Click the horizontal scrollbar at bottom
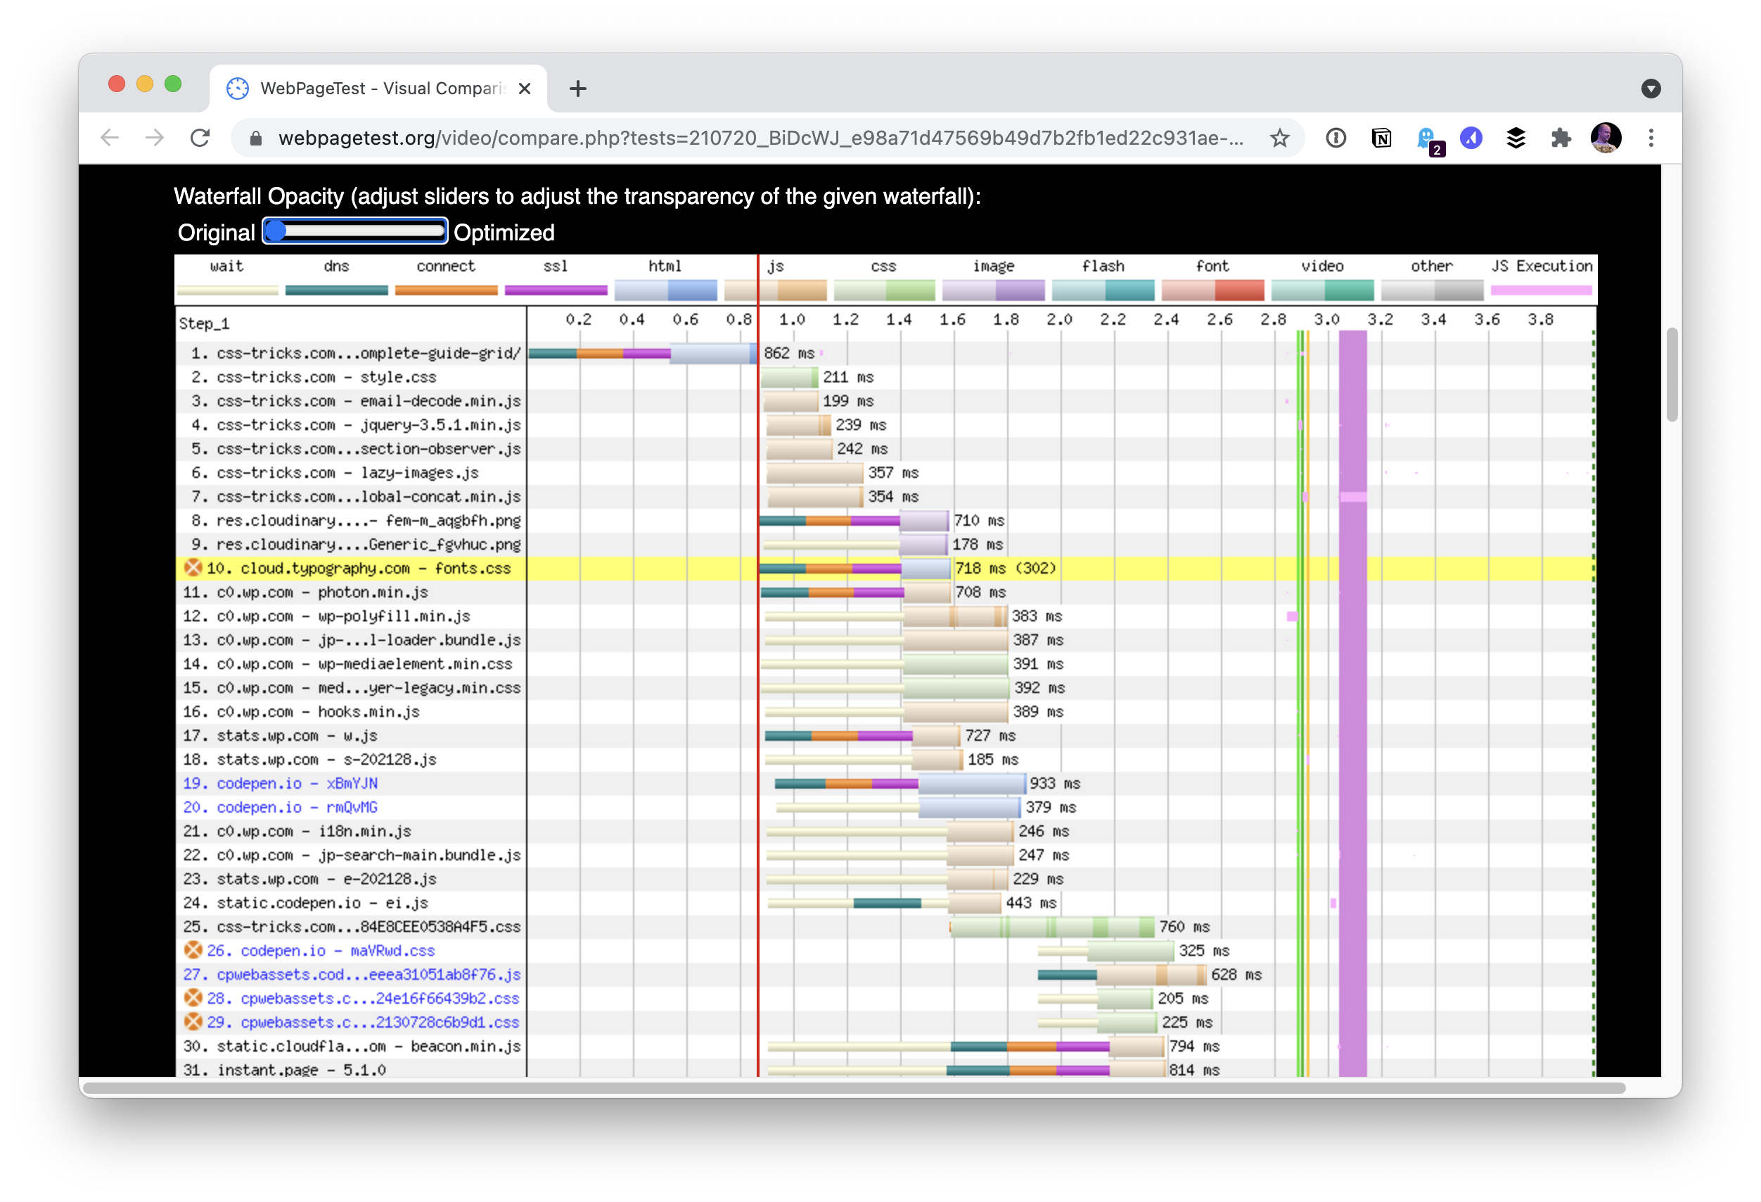 pos(852,1088)
